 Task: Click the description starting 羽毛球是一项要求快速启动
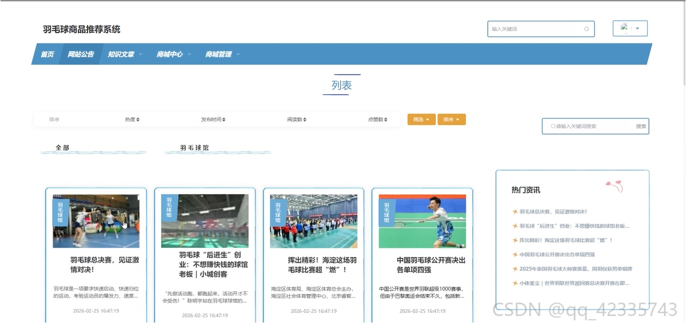coord(96,292)
